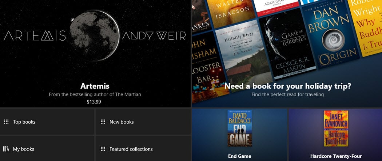Click the Hardcore Twenty-Four book cover
This screenshot has width=382, height=161.
coord(336,128)
